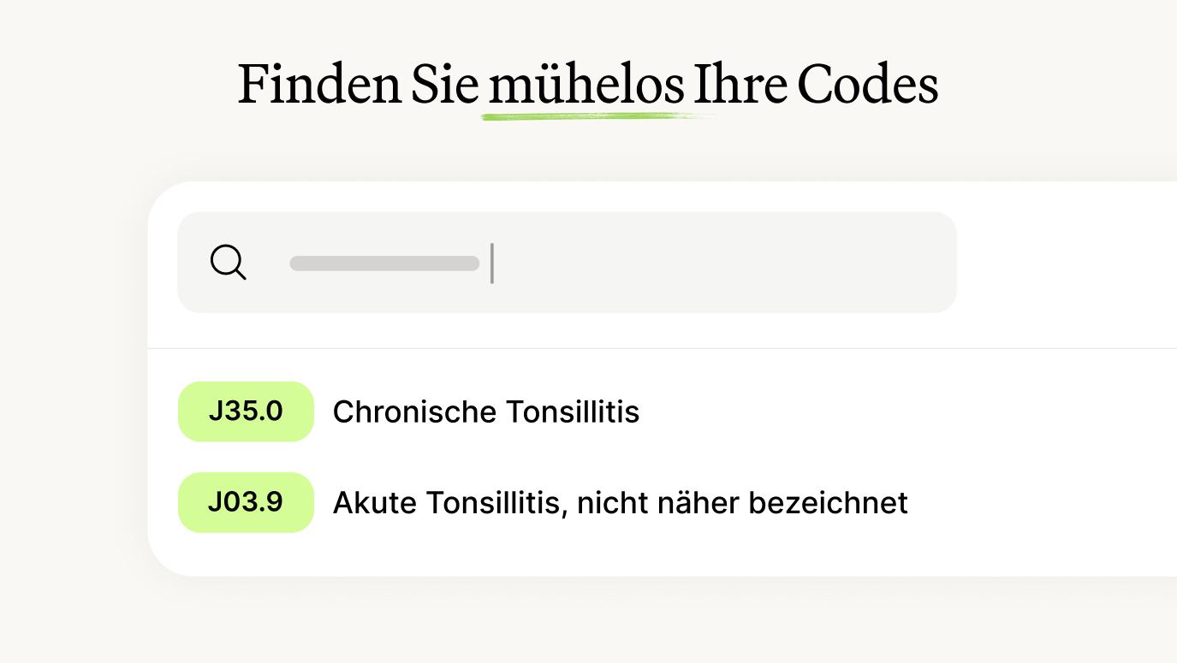This screenshot has height=663, width=1177.
Task: Click empty search field area right of cursor
Action: pos(728,262)
